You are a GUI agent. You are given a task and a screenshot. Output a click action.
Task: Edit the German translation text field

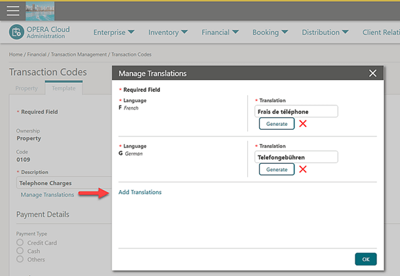point(295,157)
